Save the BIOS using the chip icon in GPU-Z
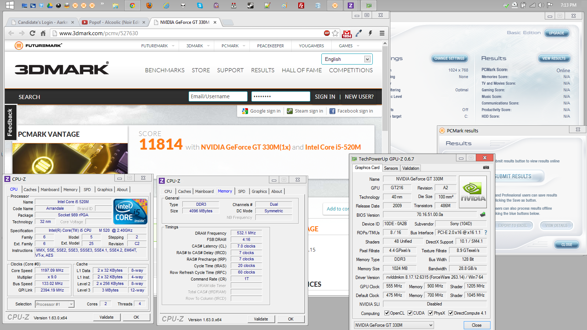 (483, 214)
